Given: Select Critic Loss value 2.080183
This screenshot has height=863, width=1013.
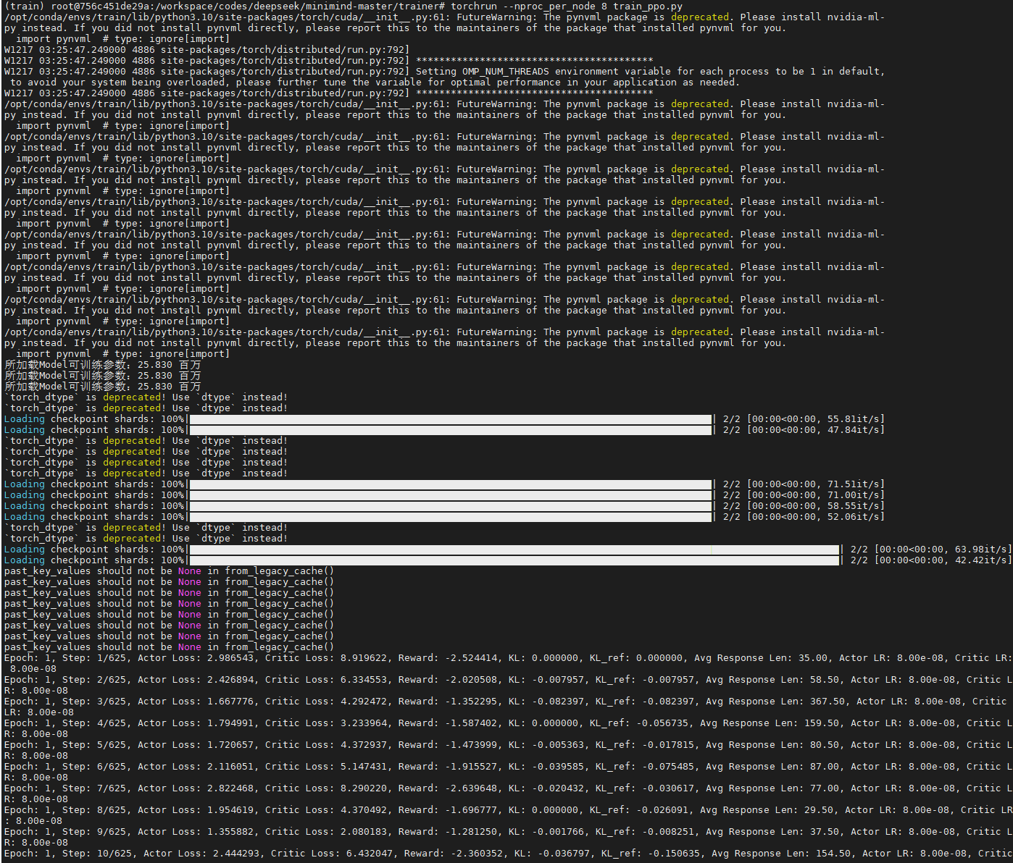Looking at the screenshot, I should pos(364,831).
